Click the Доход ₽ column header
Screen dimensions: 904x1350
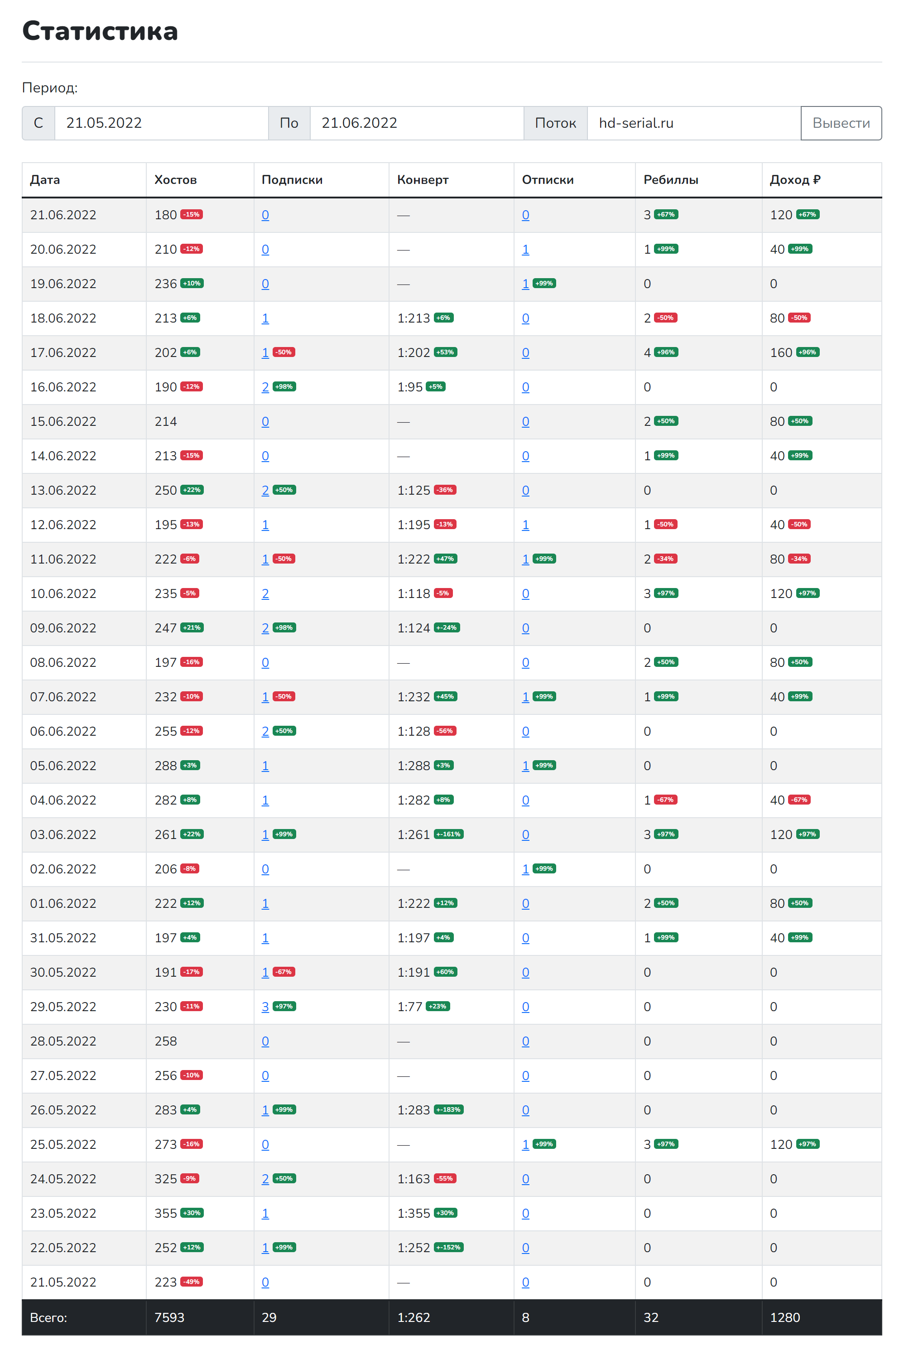(794, 179)
